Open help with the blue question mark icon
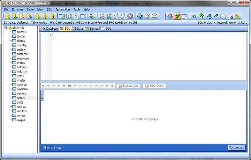 pyautogui.click(x=194, y=16)
